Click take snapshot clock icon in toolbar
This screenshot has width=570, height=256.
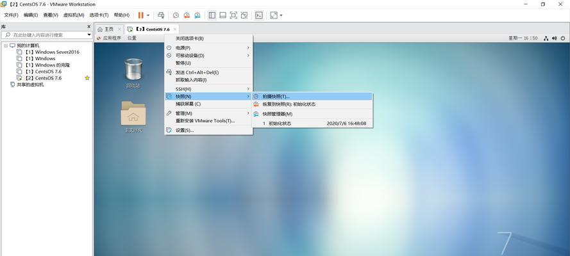tap(176, 15)
